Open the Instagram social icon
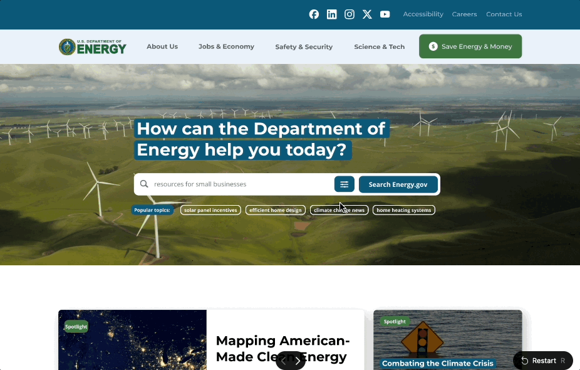 click(350, 14)
